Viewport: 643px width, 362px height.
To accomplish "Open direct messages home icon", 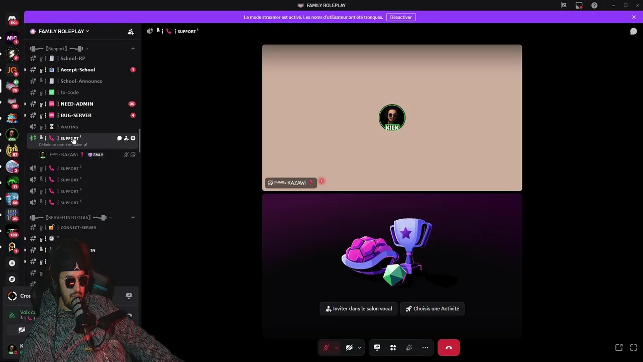I will coord(12,19).
